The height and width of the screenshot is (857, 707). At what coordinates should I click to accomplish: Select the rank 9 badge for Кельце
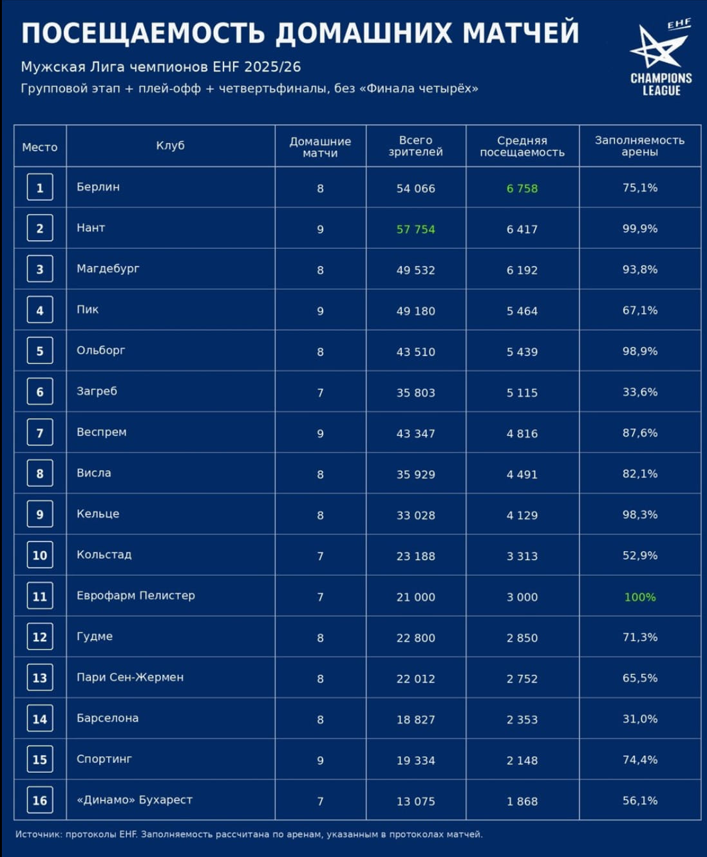click(40, 514)
